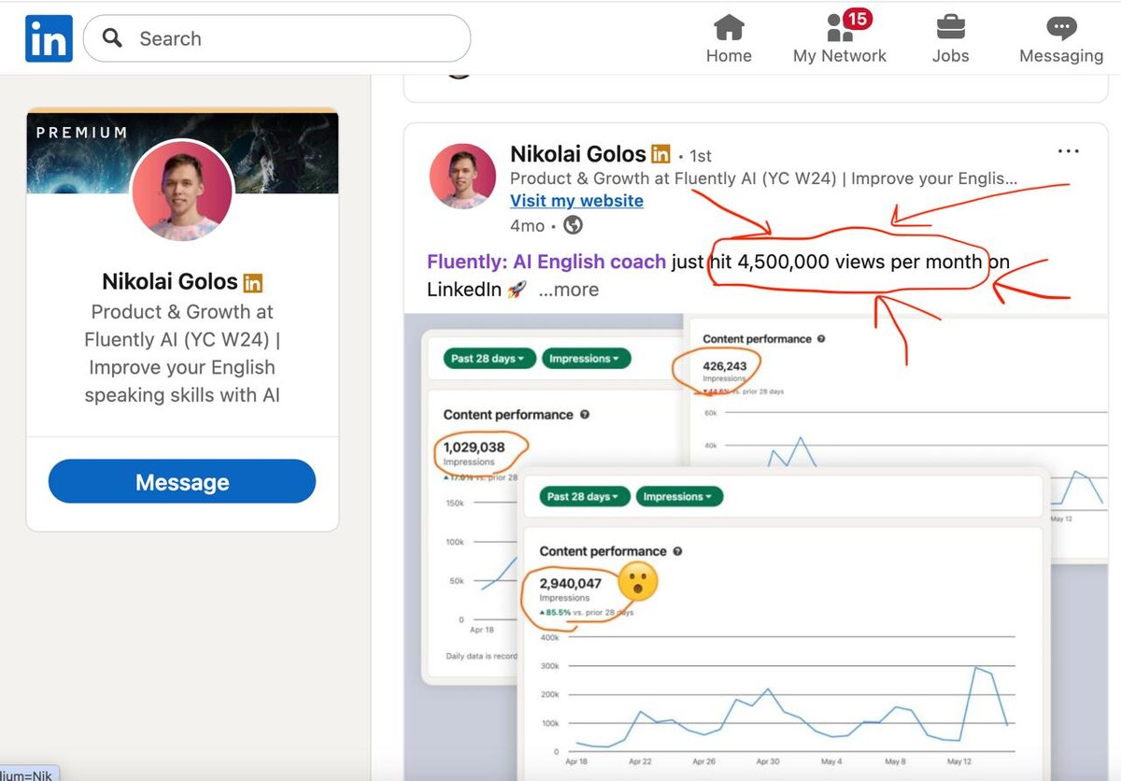
Task: Focus the Search input field
Action: click(x=277, y=38)
